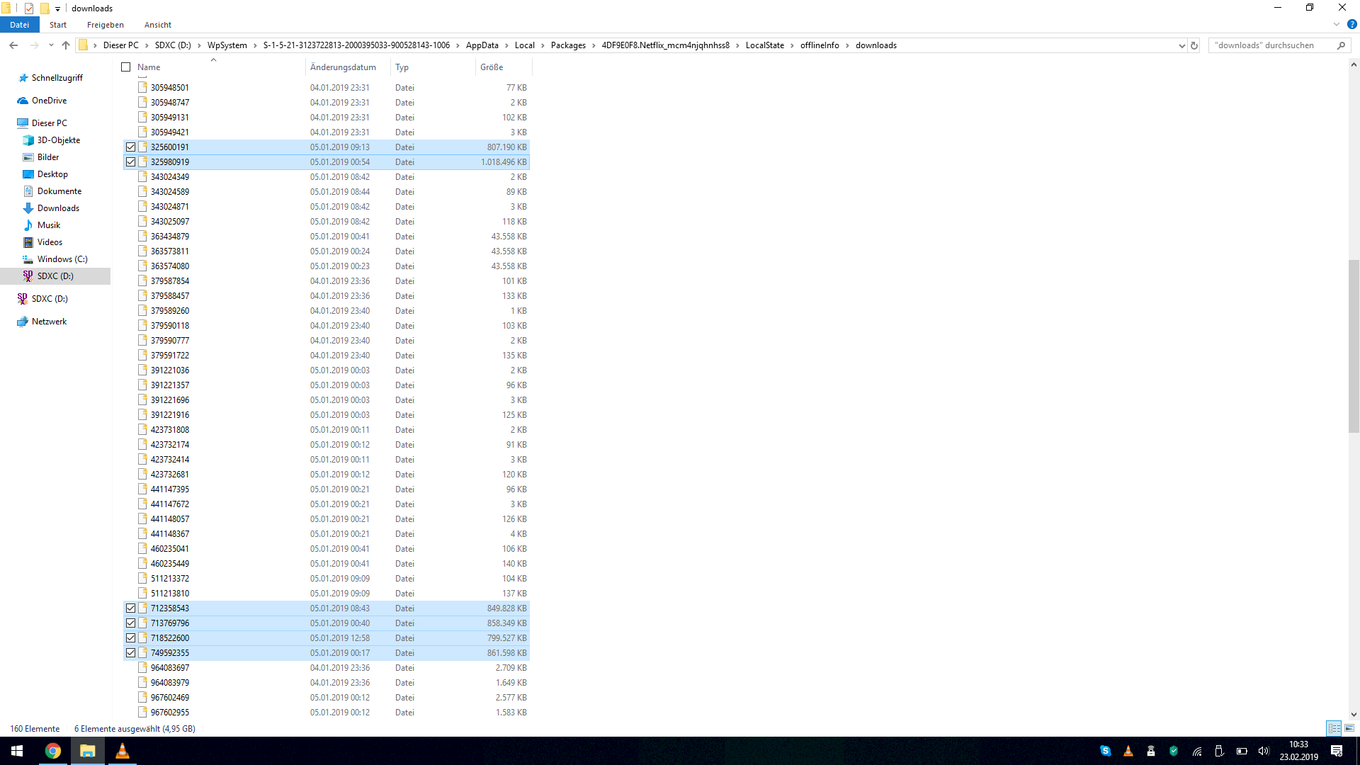Open the volume control in system tray
This screenshot has height=765, width=1360.
(x=1264, y=751)
